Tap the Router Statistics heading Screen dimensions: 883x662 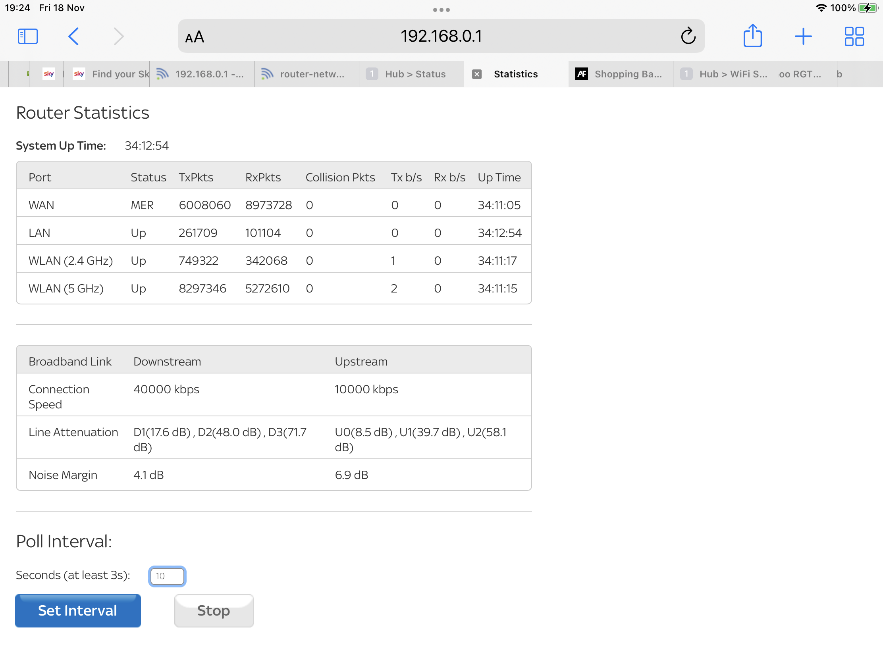[x=83, y=113]
